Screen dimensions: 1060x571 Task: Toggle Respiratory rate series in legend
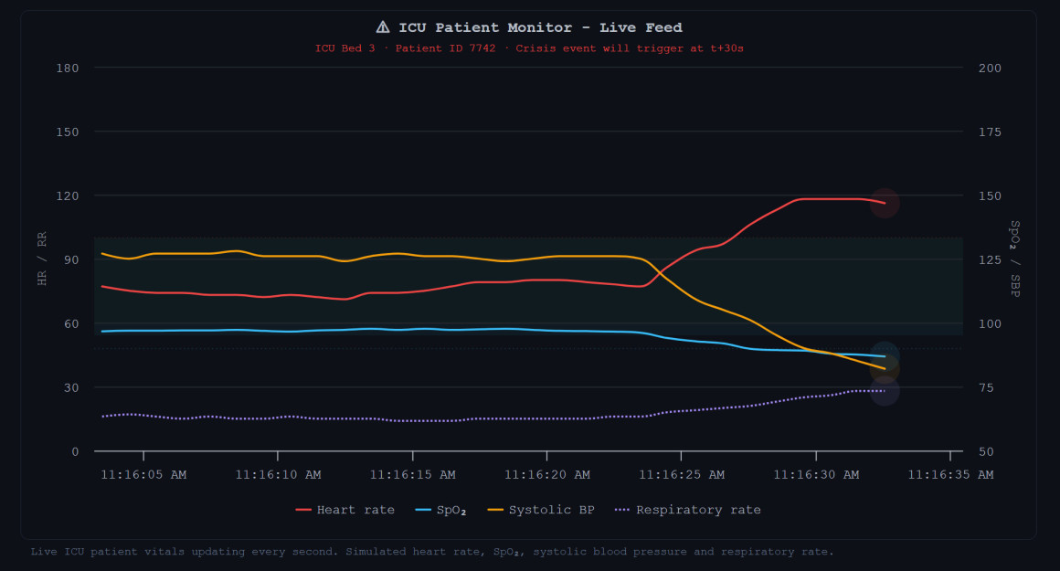(x=687, y=510)
